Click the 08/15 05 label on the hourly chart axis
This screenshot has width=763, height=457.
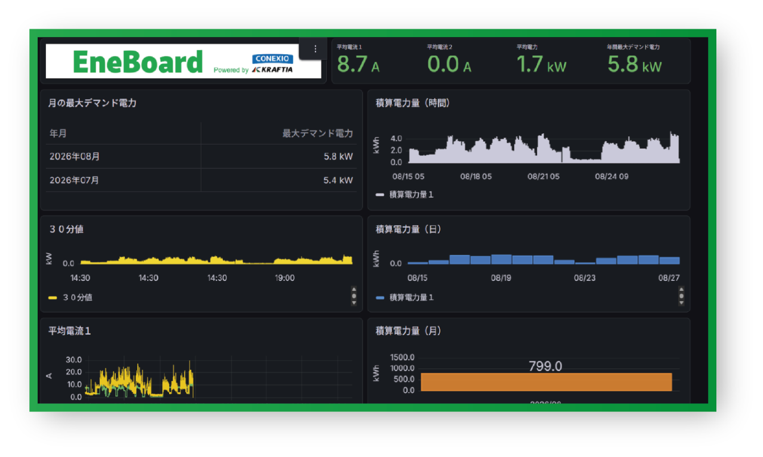[x=409, y=176]
